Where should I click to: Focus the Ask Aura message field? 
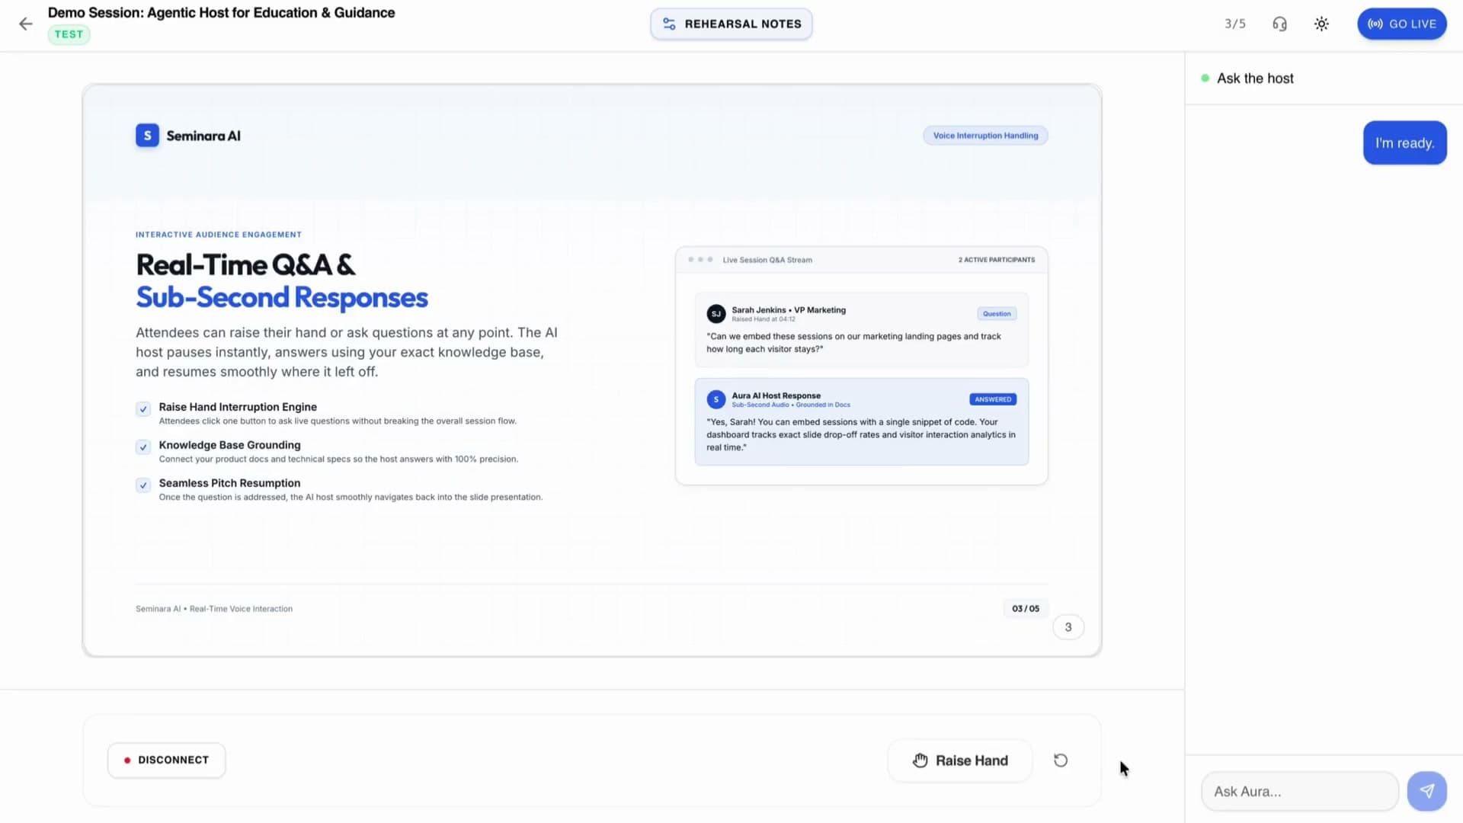pyautogui.click(x=1300, y=791)
